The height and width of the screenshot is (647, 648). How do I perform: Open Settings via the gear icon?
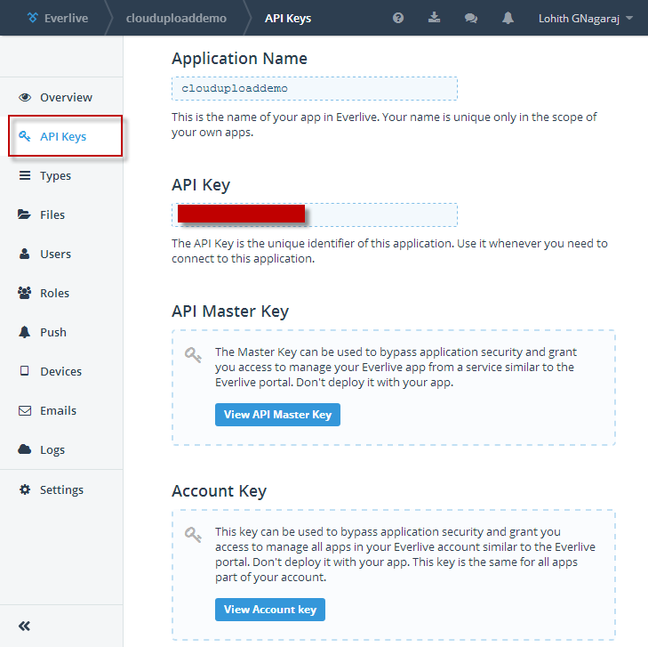coord(25,489)
